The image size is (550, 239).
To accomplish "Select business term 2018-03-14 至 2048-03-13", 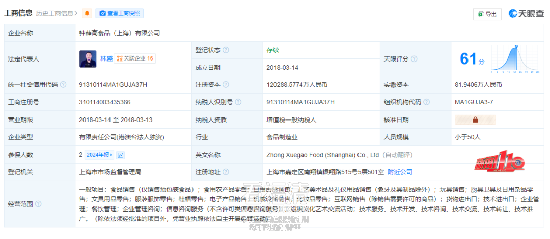I will [x=116, y=120].
